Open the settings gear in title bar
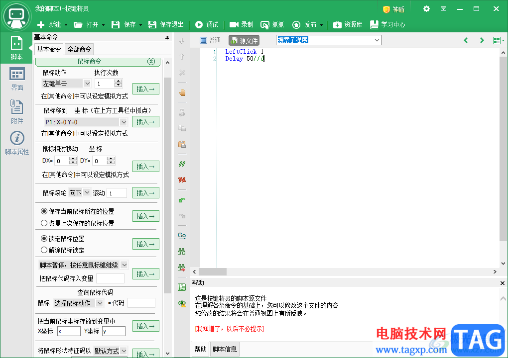Screen dimensions: 508x358 (426, 9)
